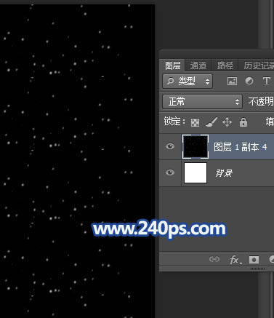This screenshot has width=274, height=318.
Task: Open the fx layer styles menu
Action: [235, 260]
